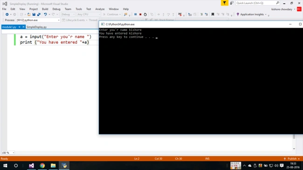
Task: Click the KC account avatar
Action: coord(299,9)
